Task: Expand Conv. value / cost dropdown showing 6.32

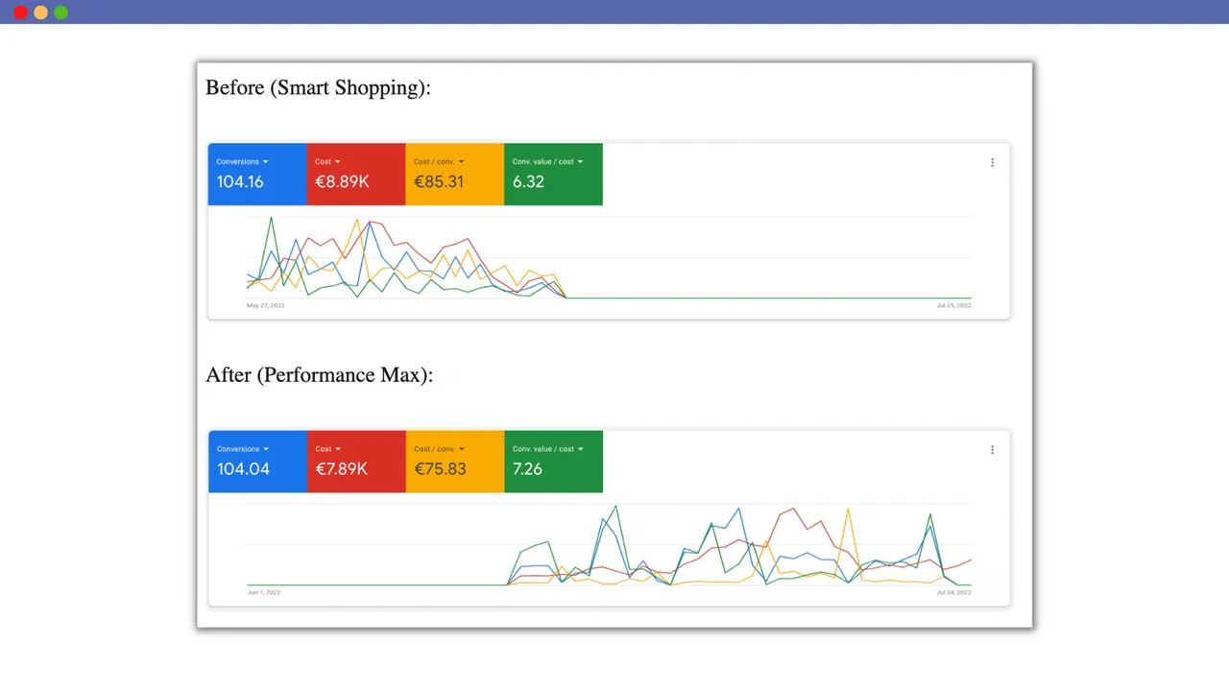Action: click(x=581, y=162)
